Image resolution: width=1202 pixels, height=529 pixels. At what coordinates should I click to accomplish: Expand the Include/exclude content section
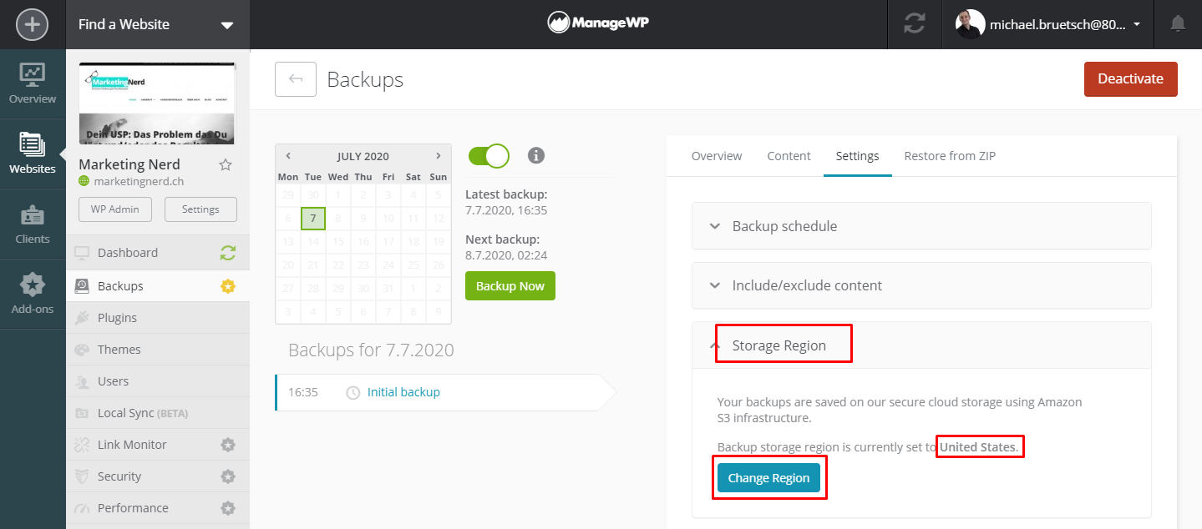pyautogui.click(x=921, y=285)
